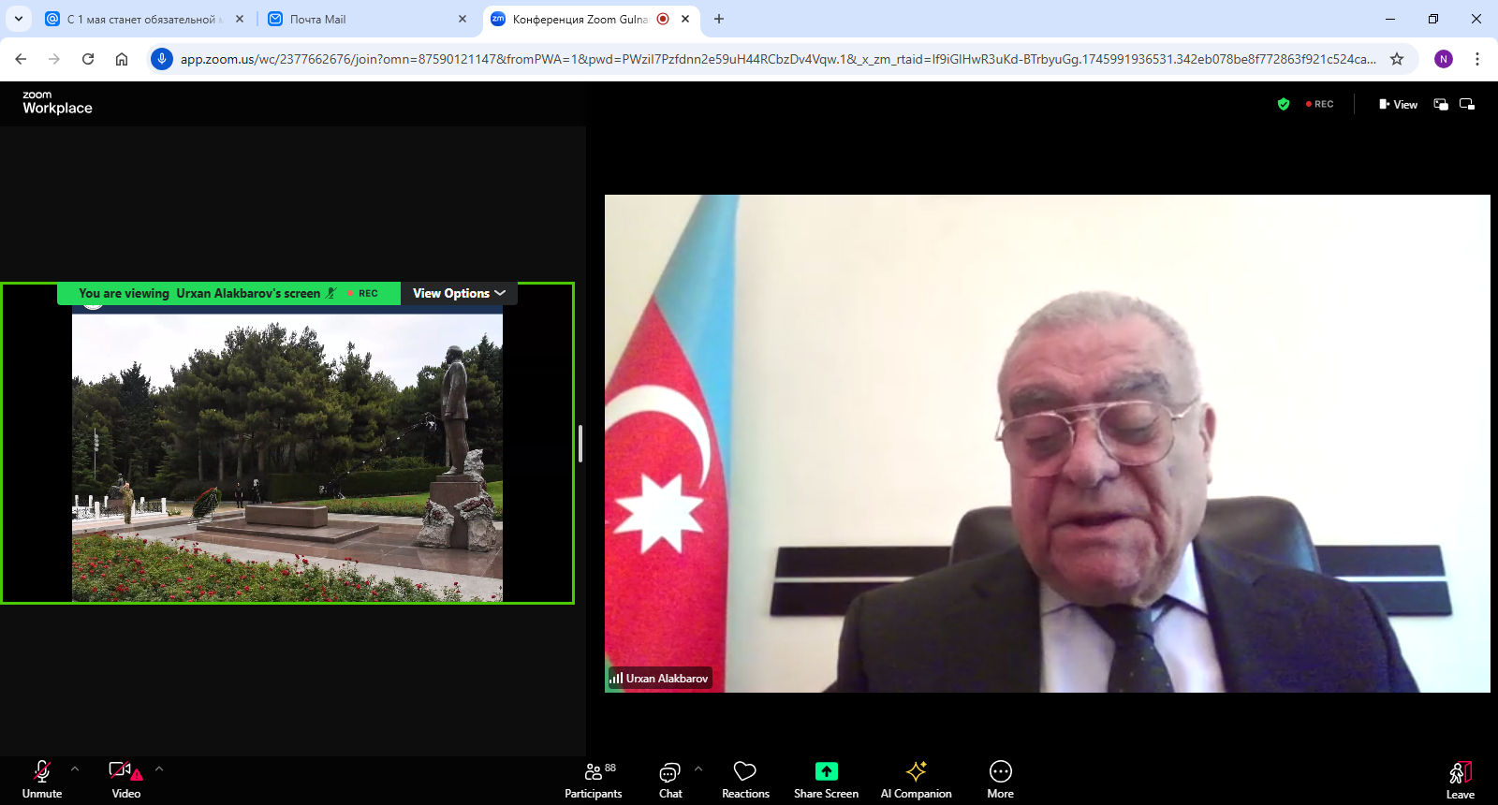Open the Reactions menu
This screenshot has height=805, width=1498.
click(745, 779)
